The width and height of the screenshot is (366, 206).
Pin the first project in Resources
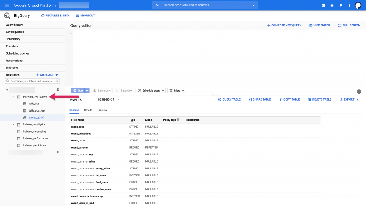click(58, 90)
